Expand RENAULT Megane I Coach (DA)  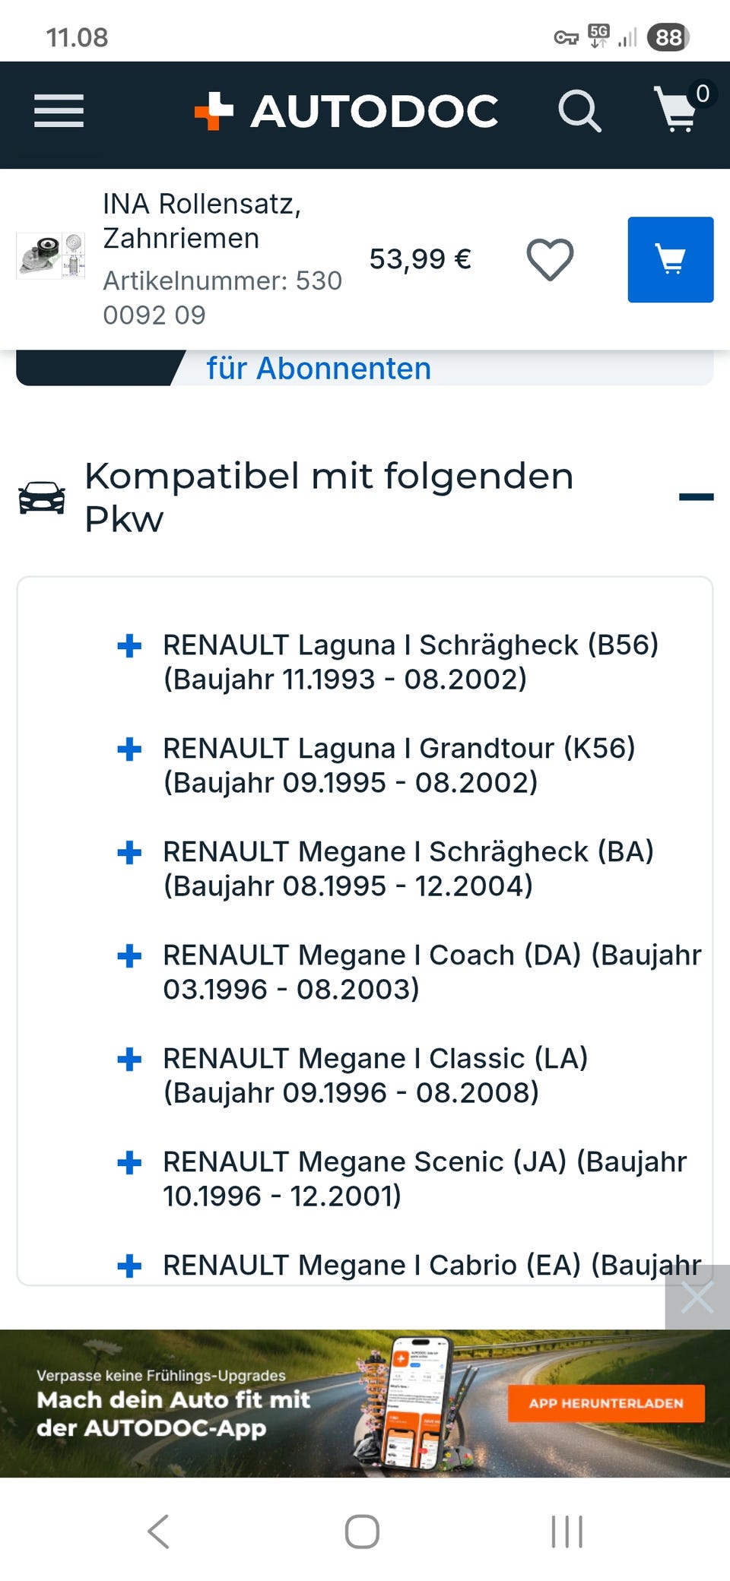pyautogui.click(x=129, y=956)
